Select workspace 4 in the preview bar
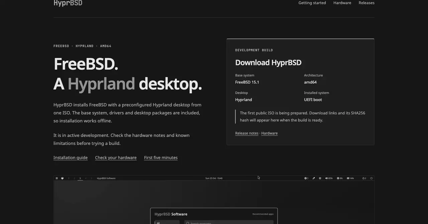 click(x=86, y=178)
